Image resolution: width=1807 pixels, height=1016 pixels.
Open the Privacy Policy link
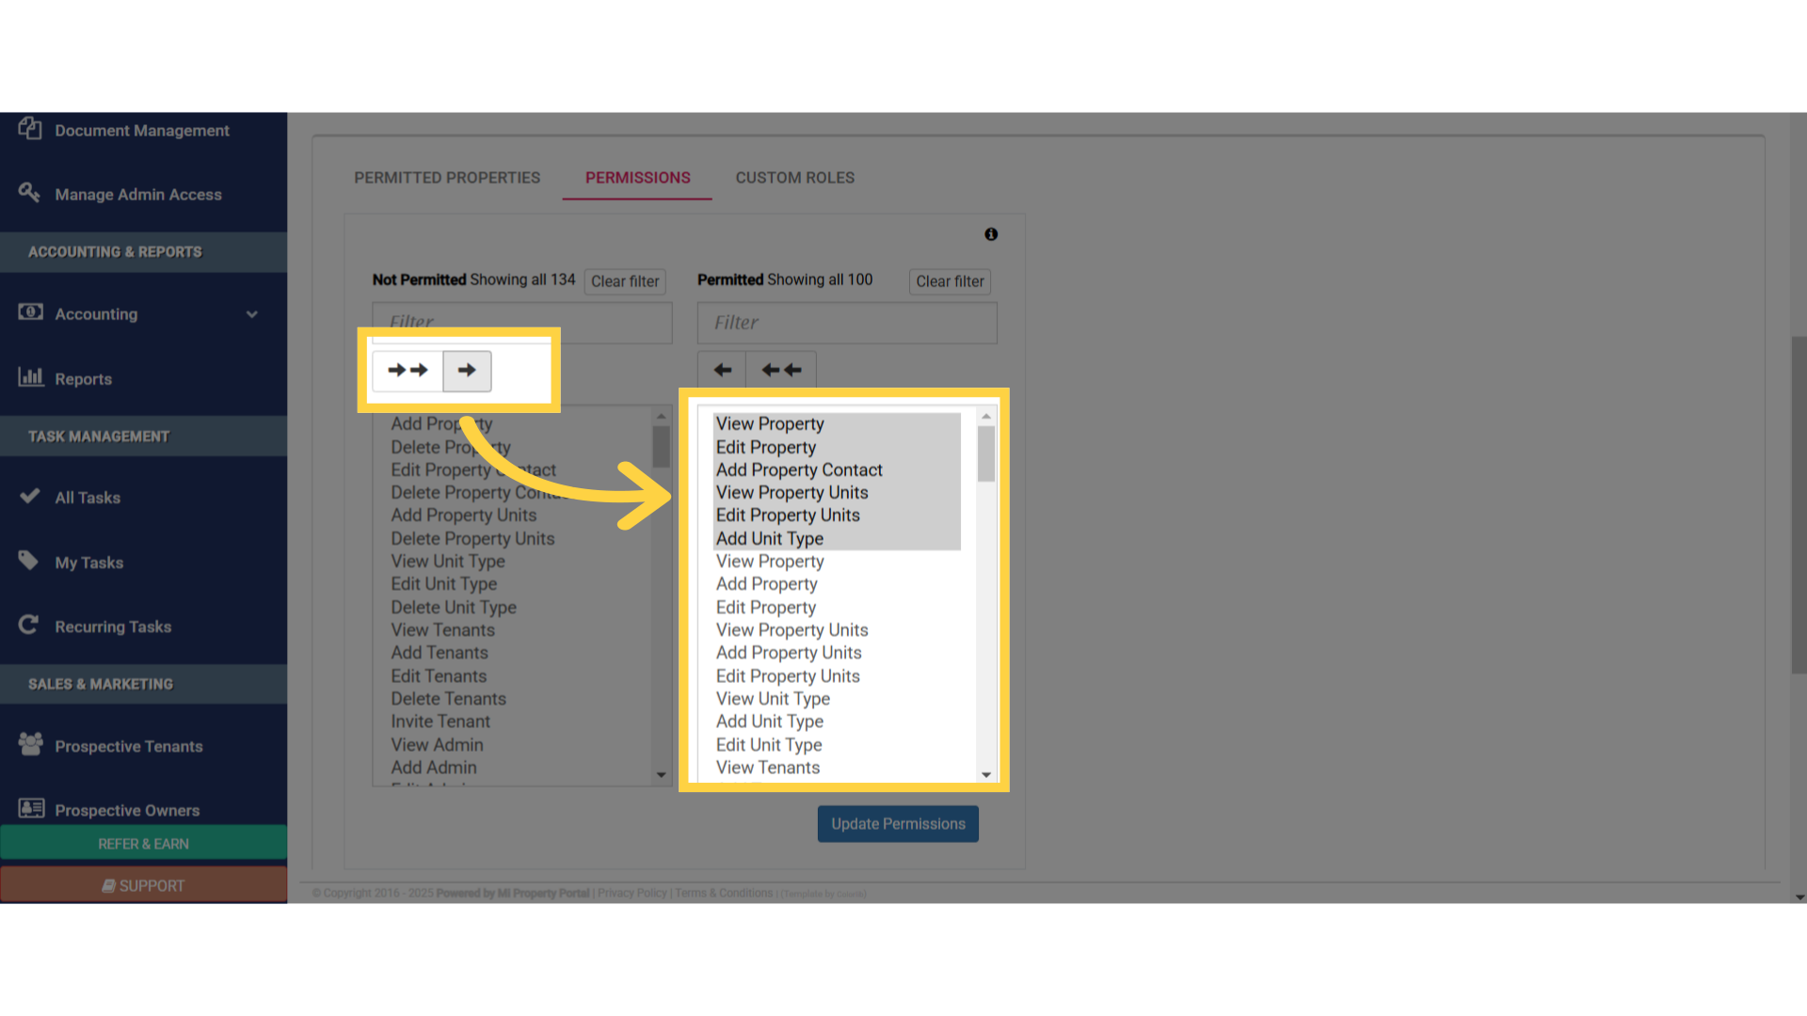click(631, 893)
